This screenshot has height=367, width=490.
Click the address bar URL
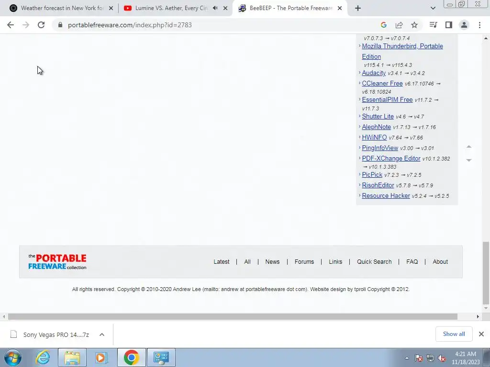click(130, 25)
